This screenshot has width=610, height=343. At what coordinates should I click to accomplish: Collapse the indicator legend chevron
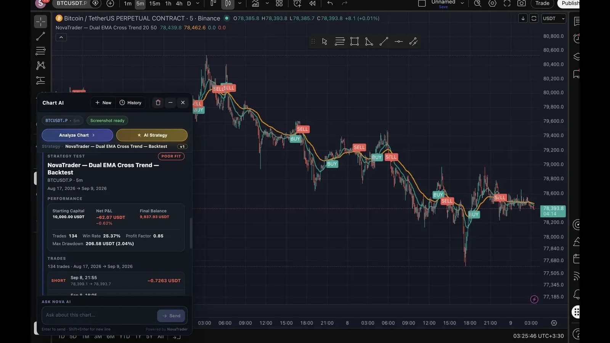[61, 37]
